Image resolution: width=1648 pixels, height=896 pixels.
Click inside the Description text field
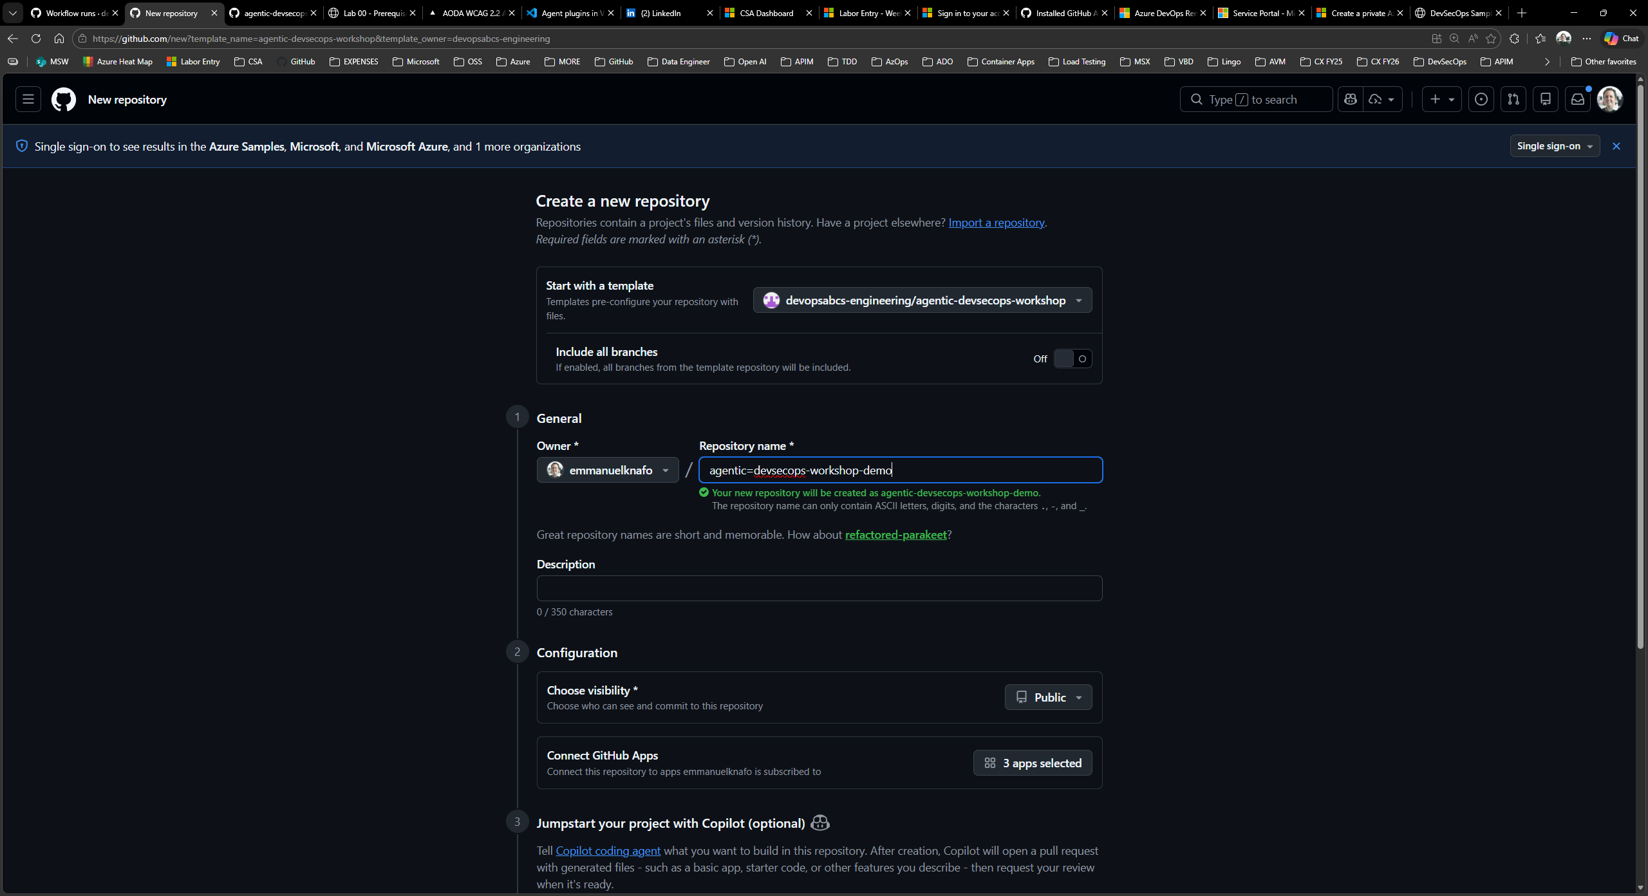tap(818, 588)
